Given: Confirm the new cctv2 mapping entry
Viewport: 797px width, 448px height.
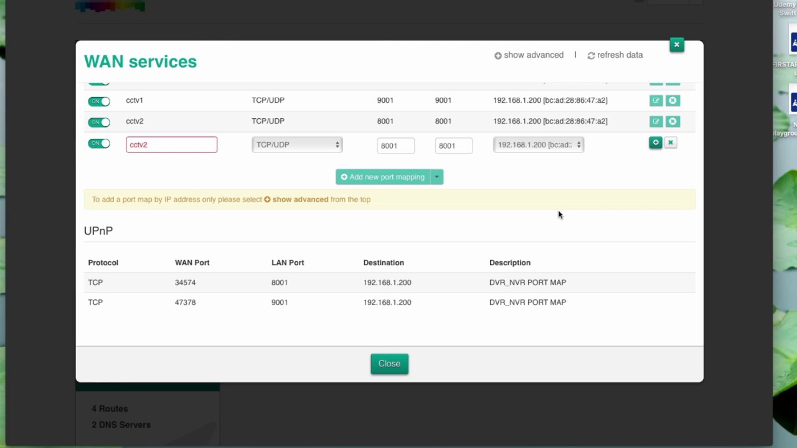Looking at the screenshot, I should (656, 142).
